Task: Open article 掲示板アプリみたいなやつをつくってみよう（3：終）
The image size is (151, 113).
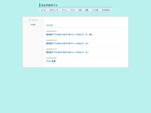Action: click(x=69, y=35)
